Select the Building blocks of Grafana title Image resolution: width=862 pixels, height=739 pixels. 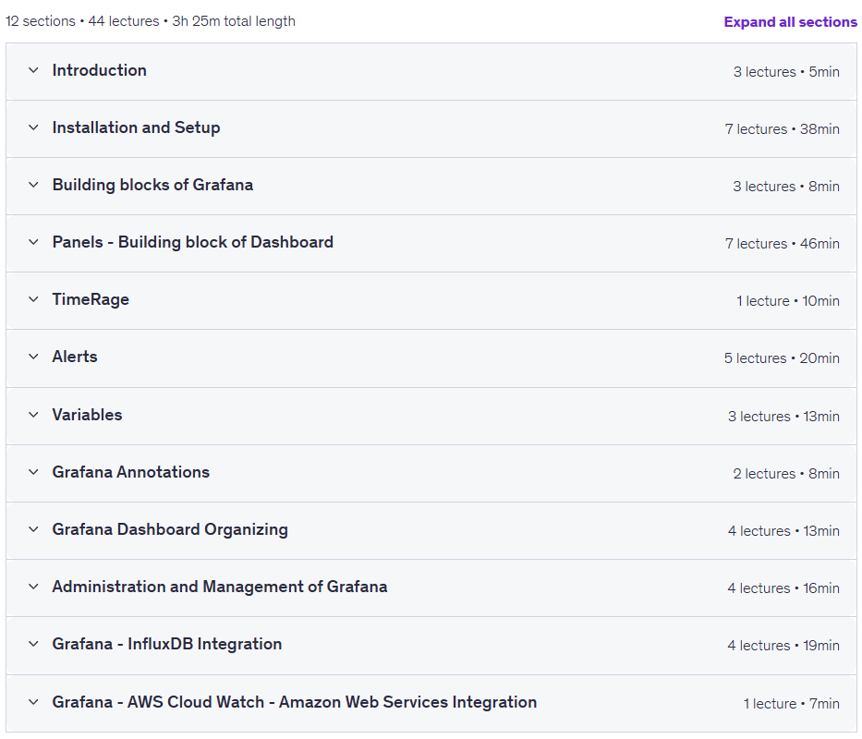(x=152, y=185)
